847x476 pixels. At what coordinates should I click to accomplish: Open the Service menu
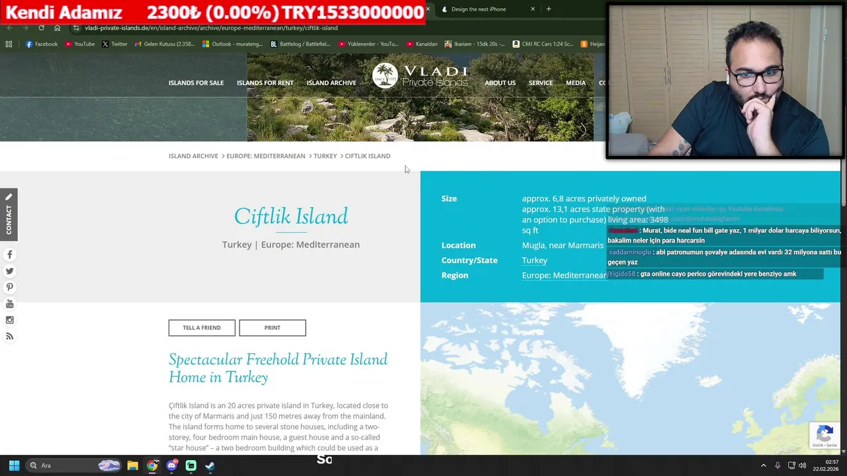tap(541, 83)
